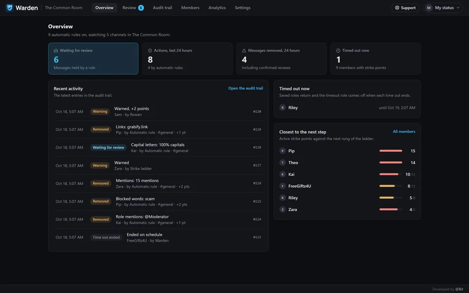
Task: Click FreeGiftz4U's yellow progress bar
Action: tap(391, 186)
